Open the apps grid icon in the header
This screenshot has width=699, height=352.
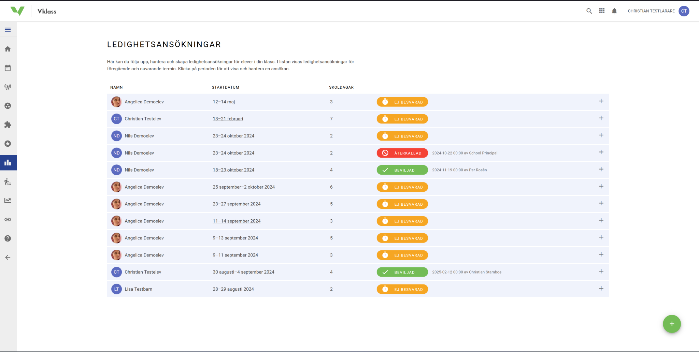click(602, 11)
